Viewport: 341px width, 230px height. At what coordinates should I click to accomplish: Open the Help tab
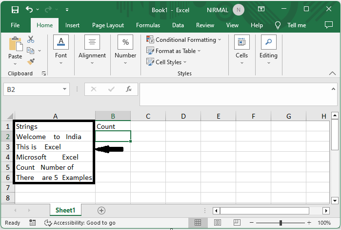click(x=257, y=25)
